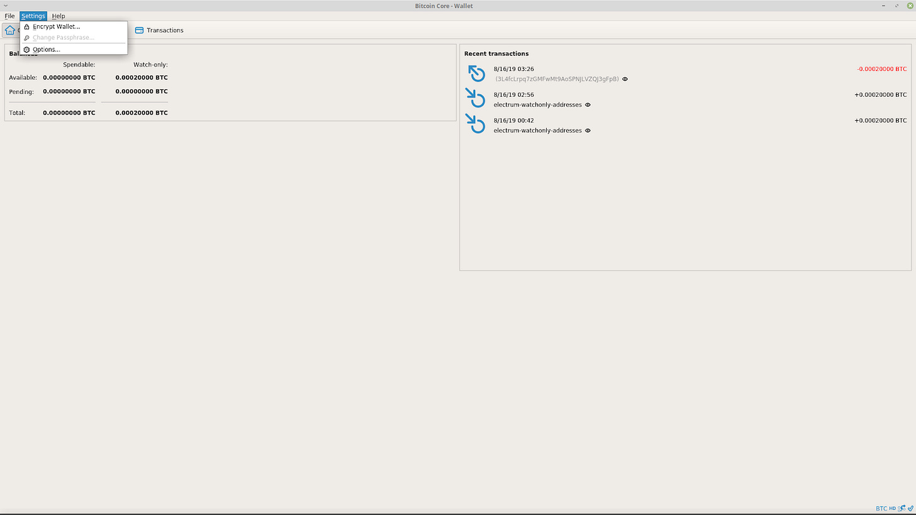The image size is (916, 515).
Task: Click the Total watch-only balance 0.00020000 BTC
Action: click(142, 113)
